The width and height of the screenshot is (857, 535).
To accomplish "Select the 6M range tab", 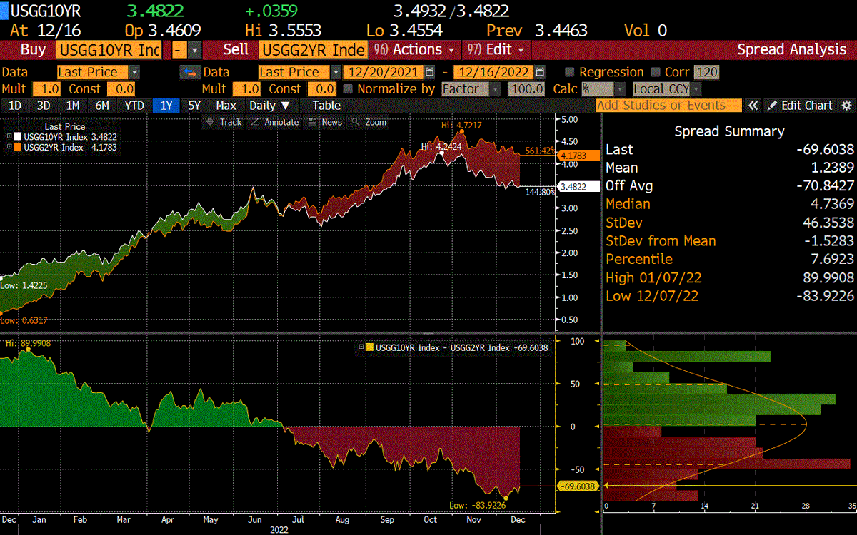I will (x=102, y=105).
